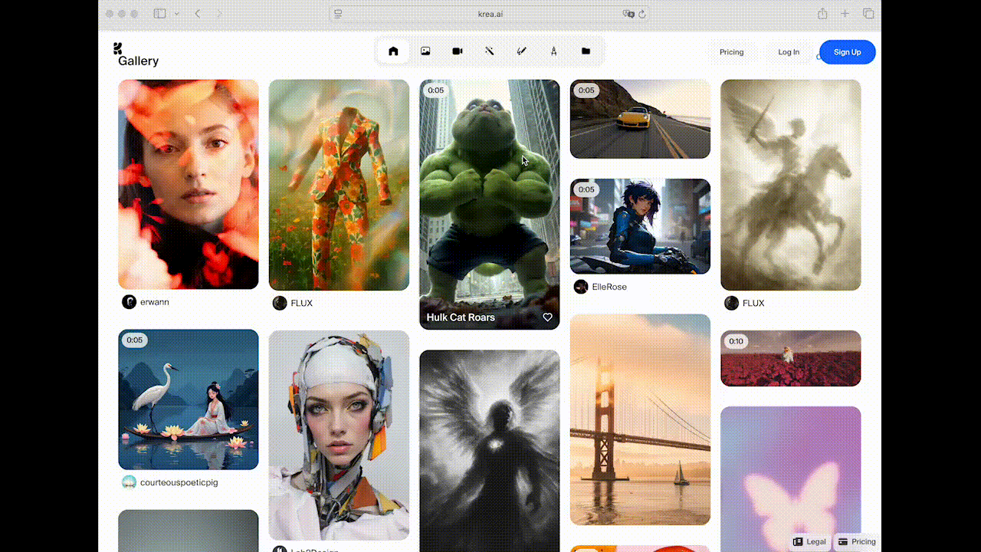Click the username erwann
981x552 pixels.
click(x=155, y=302)
